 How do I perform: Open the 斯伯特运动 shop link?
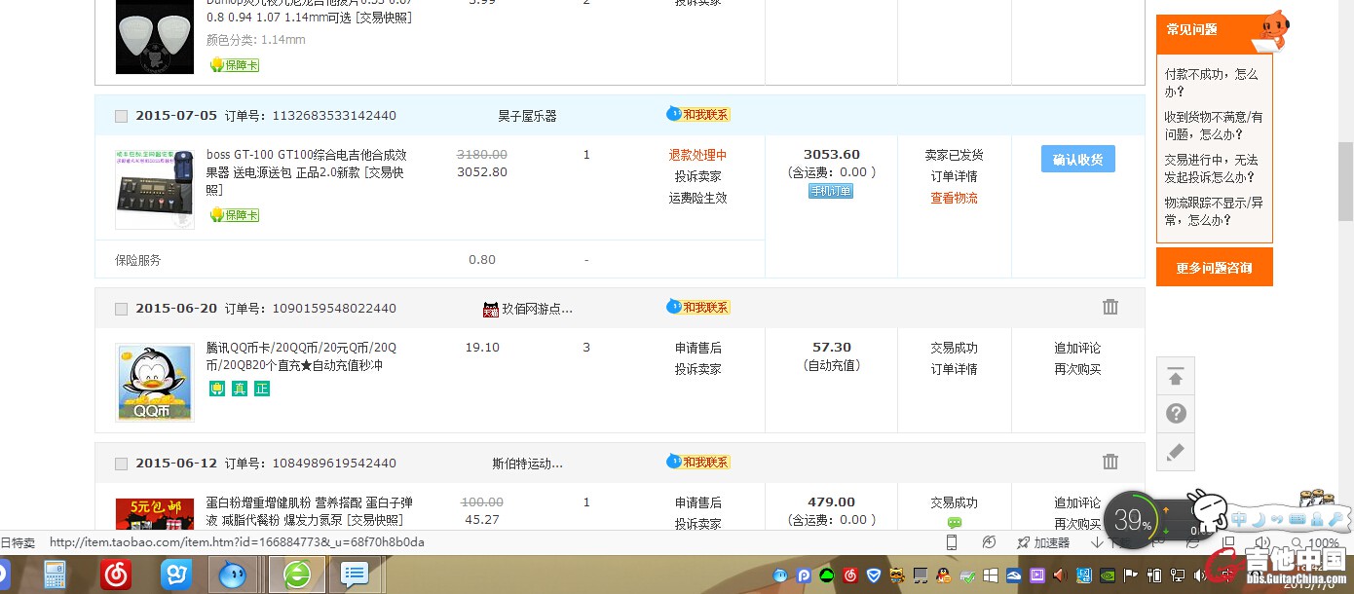pyautogui.click(x=528, y=464)
